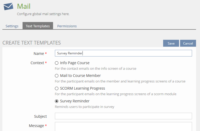Screen dimensions: 200x131
Task: Switch to the Settings tab
Action: [x=12, y=26]
